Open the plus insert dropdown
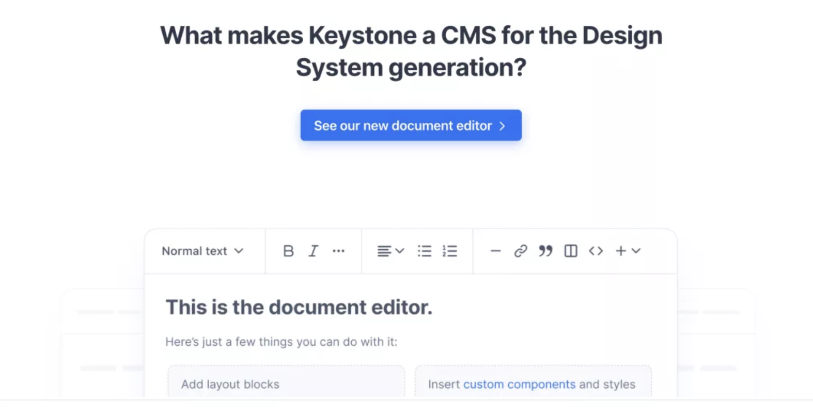Screen dimensions: 813x417 (x=628, y=251)
